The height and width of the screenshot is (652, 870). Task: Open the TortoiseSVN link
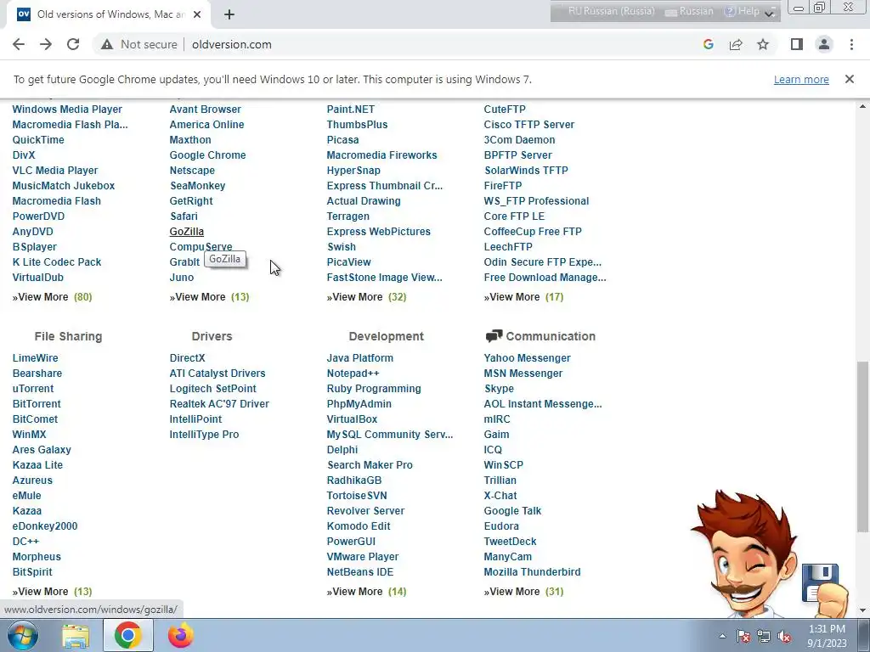357,496
